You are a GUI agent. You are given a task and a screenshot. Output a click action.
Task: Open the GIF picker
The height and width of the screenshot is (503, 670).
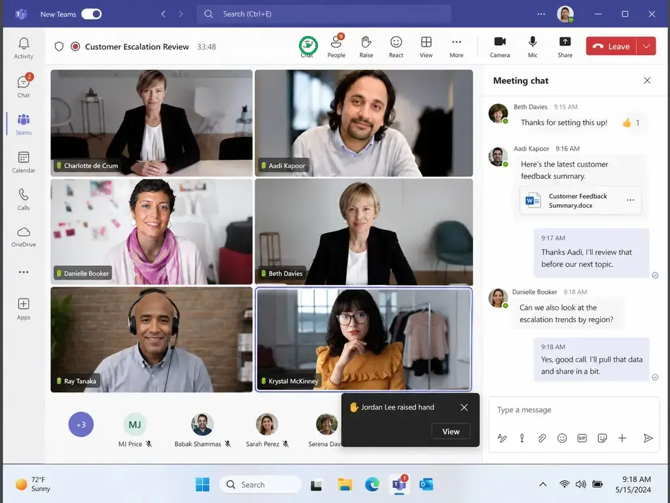point(582,438)
